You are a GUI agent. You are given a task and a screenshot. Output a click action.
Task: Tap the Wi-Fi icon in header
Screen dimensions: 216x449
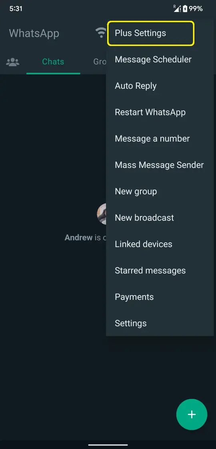pyautogui.click(x=101, y=33)
